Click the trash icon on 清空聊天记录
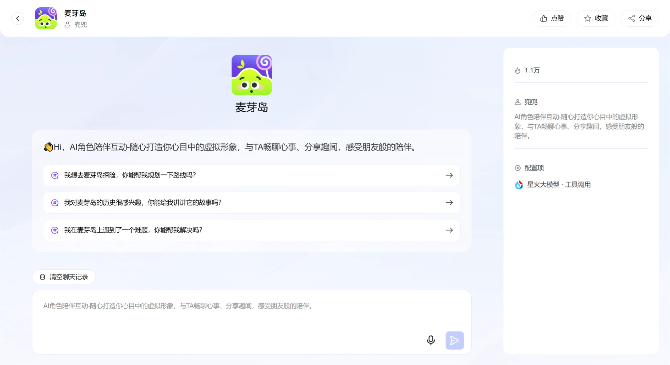This screenshot has height=365, width=670. [42, 277]
